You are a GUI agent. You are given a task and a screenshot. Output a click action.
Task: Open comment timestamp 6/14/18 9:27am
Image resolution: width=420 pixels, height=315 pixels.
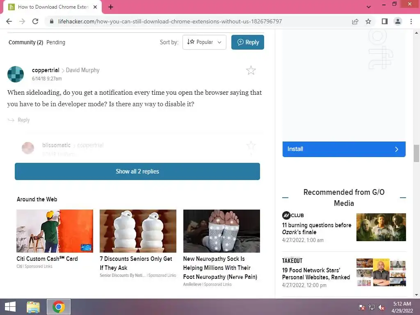tap(47, 78)
